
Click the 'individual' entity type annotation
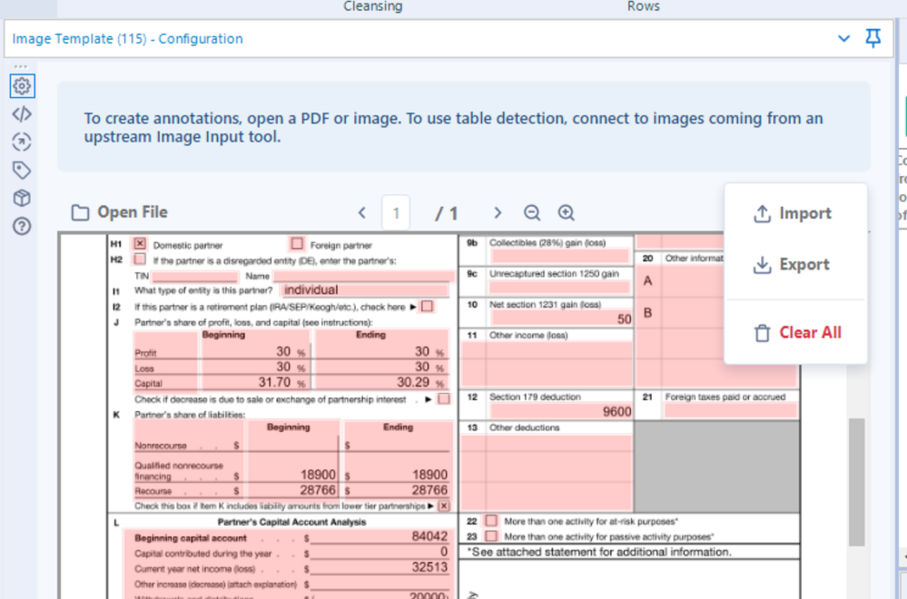(x=364, y=290)
